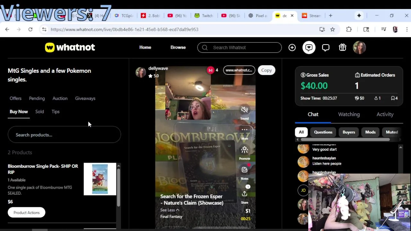Focus the Search products field

[64, 135]
